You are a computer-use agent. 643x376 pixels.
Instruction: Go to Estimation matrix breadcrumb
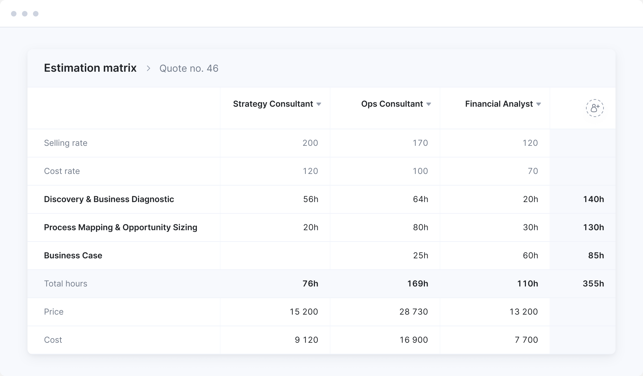point(90,68)
